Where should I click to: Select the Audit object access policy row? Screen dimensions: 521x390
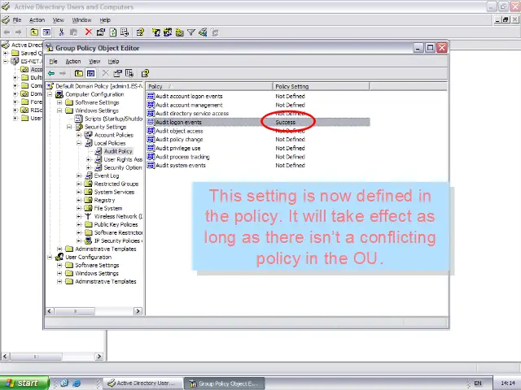point(258,131)
